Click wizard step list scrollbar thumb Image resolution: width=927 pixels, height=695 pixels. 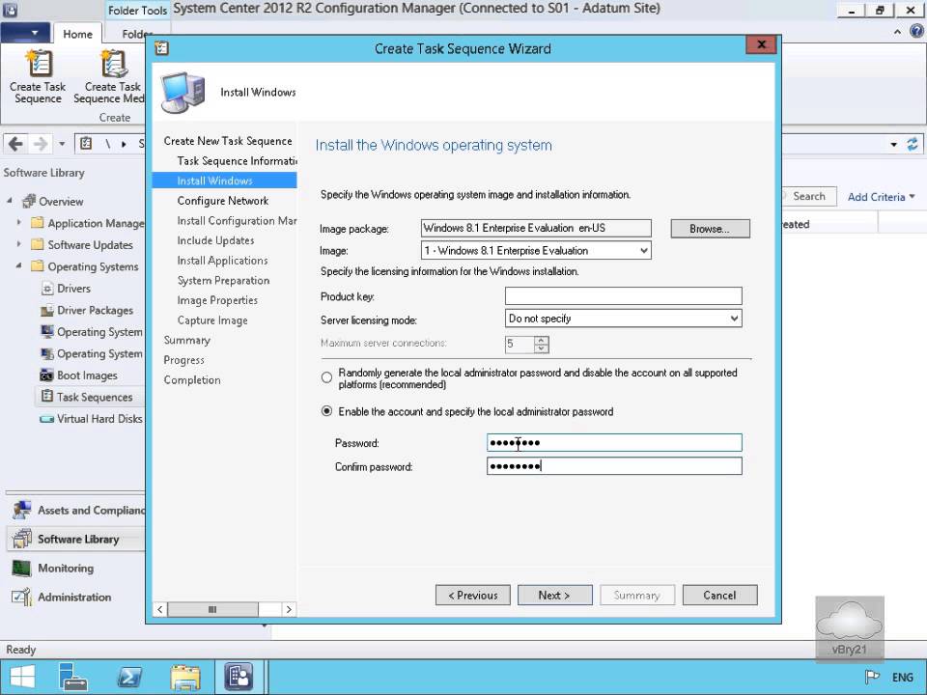point(212,609)
